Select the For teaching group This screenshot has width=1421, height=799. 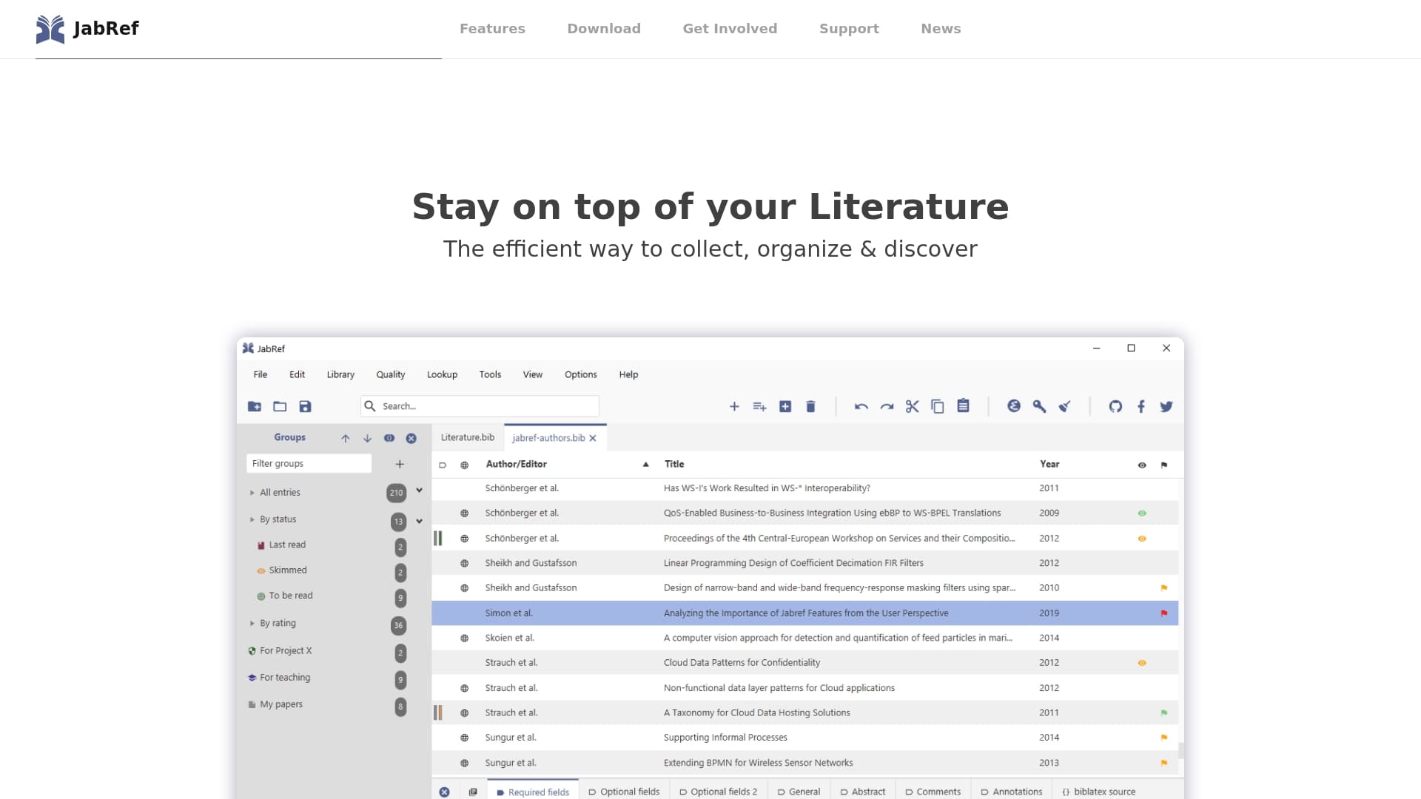pos(285,677)
